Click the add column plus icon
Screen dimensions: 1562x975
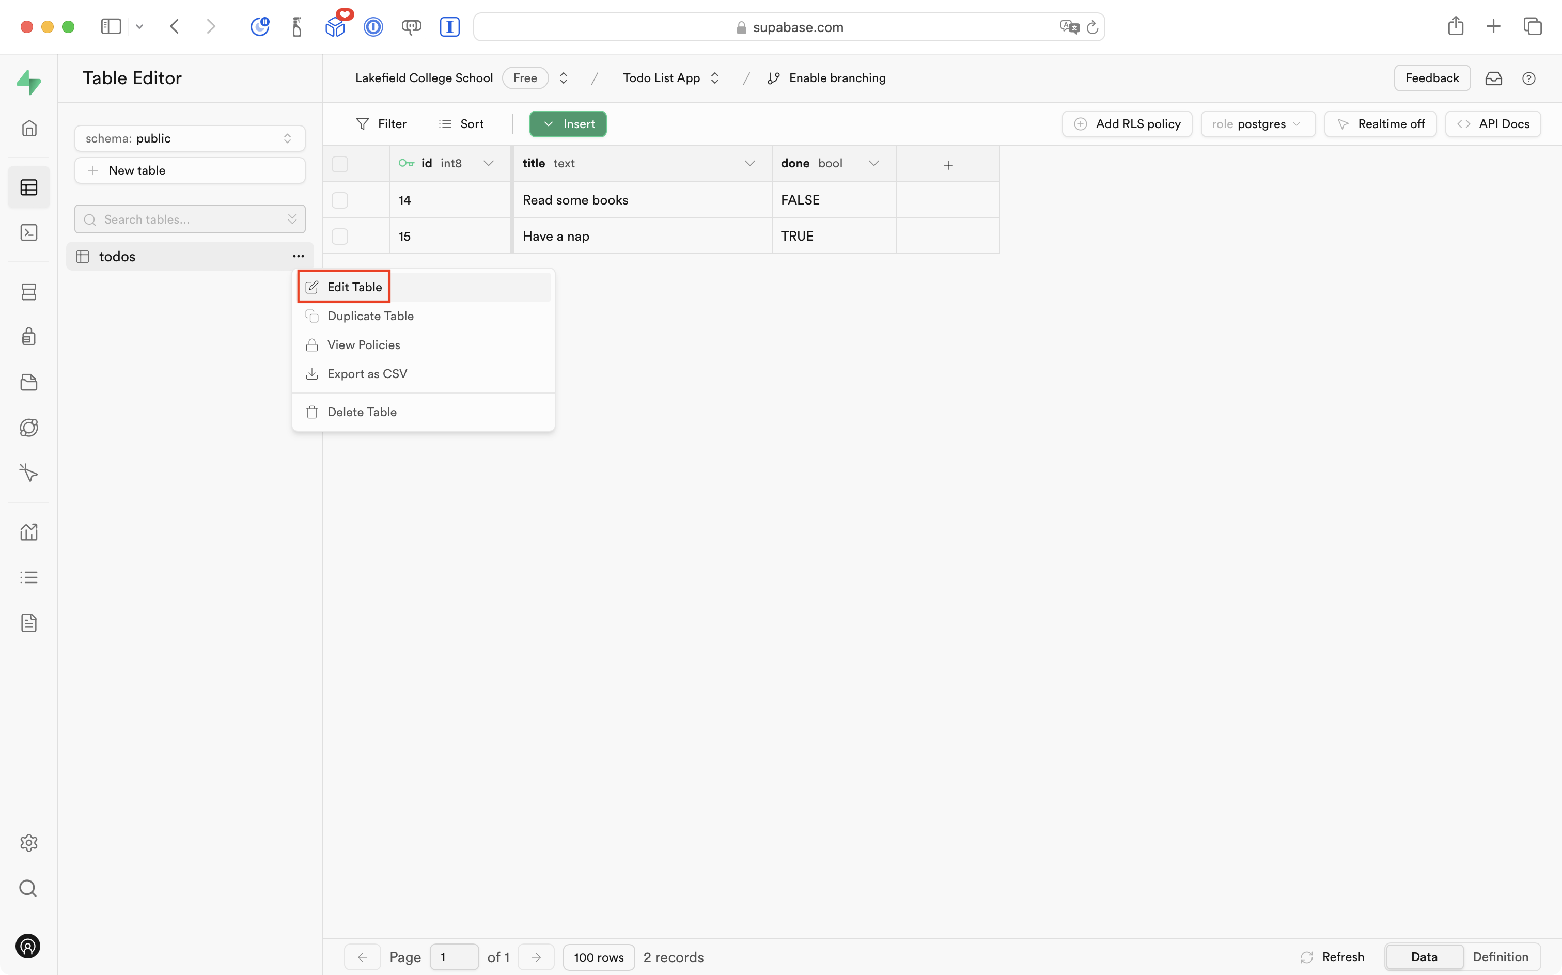(948, 165)
